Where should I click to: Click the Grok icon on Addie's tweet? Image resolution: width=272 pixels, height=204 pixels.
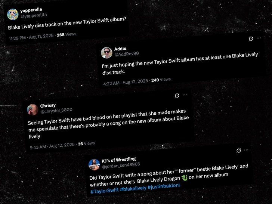[x=251, y=38]
